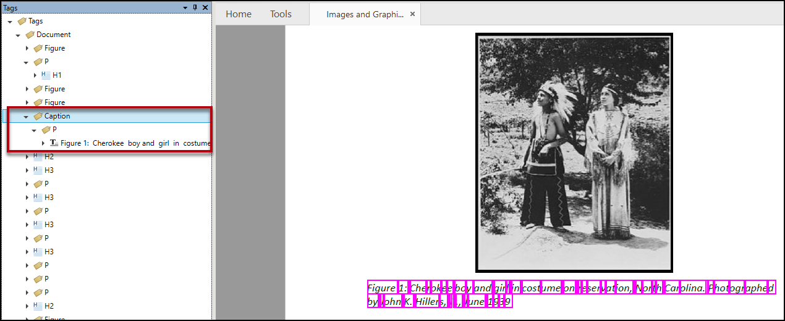Switch to the Tools tab

[281, 14]
